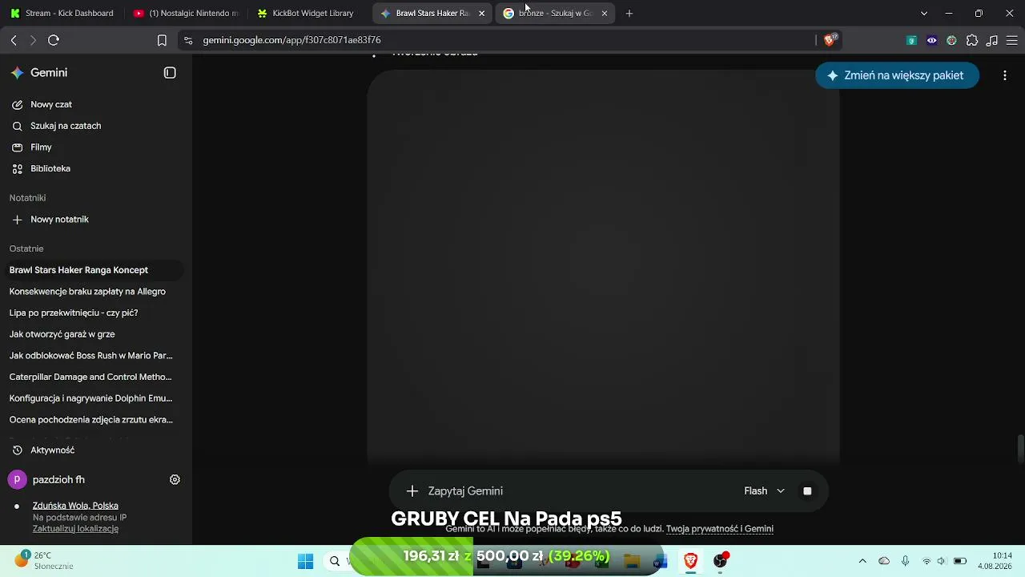Click the Zduńska Wola, Polska location link

(x=75, y=506)
